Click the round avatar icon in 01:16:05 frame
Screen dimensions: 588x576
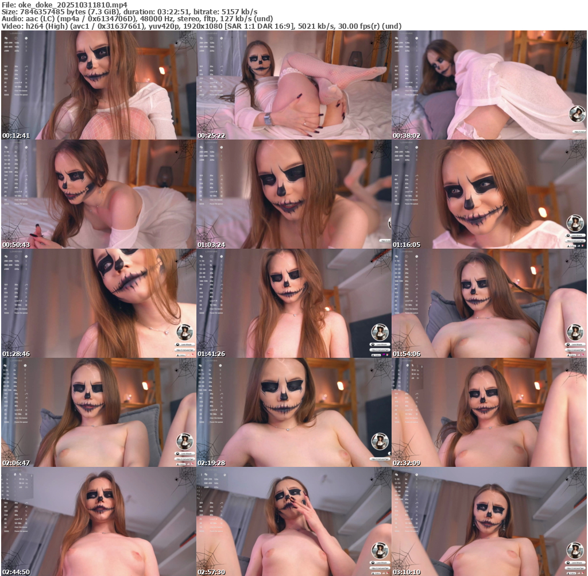coord(576,223)
